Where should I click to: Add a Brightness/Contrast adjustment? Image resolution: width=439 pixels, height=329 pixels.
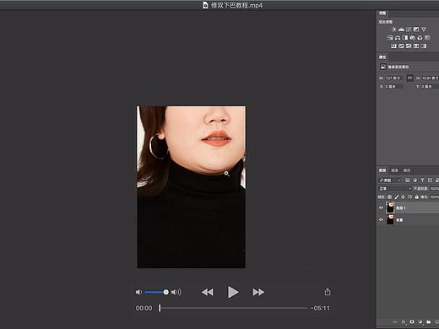click(393, 30)
